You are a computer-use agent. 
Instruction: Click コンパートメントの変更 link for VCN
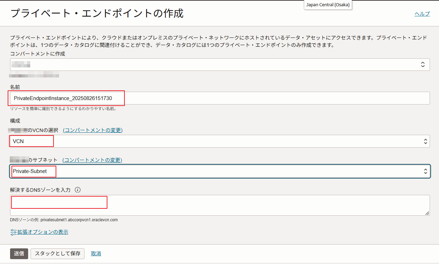click(93, 130)
